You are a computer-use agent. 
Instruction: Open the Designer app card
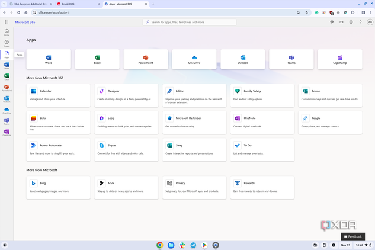coord(126,95)
